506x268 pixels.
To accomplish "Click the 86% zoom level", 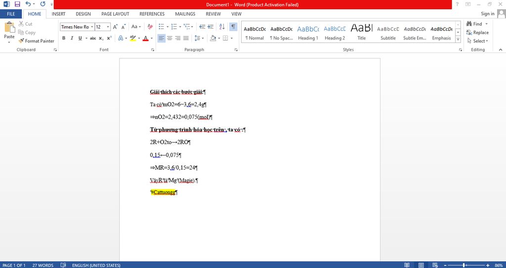I will (x=499, y=266).
